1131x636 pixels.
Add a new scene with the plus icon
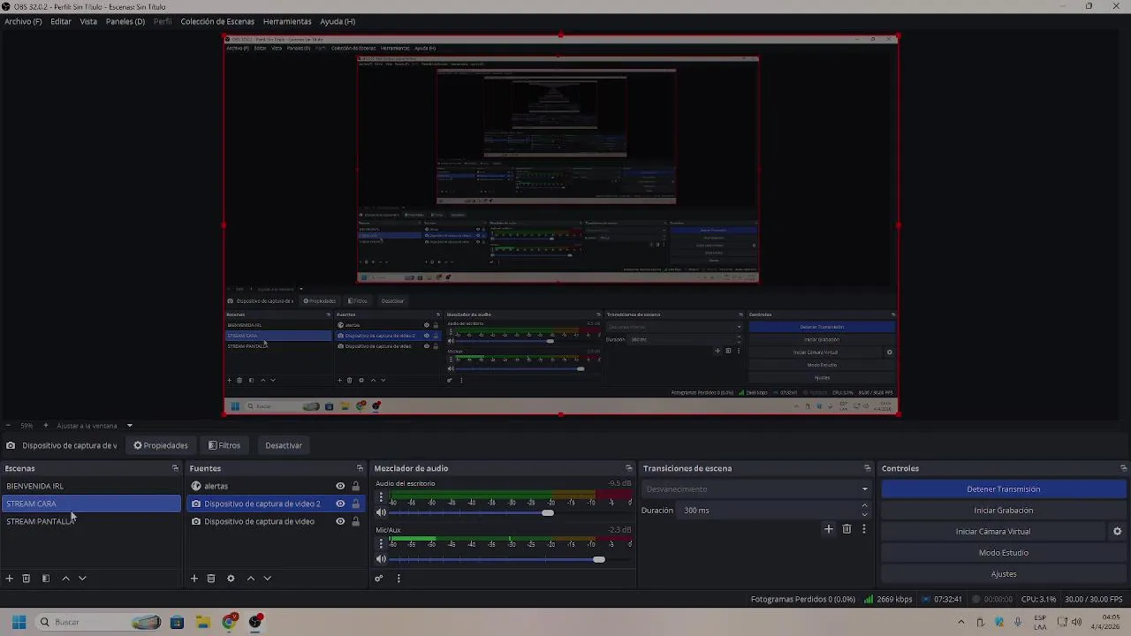point(9,579)
